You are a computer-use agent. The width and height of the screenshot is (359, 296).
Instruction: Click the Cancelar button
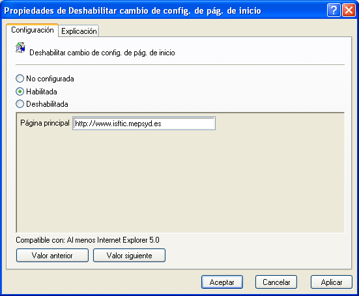tap(276, 282)
